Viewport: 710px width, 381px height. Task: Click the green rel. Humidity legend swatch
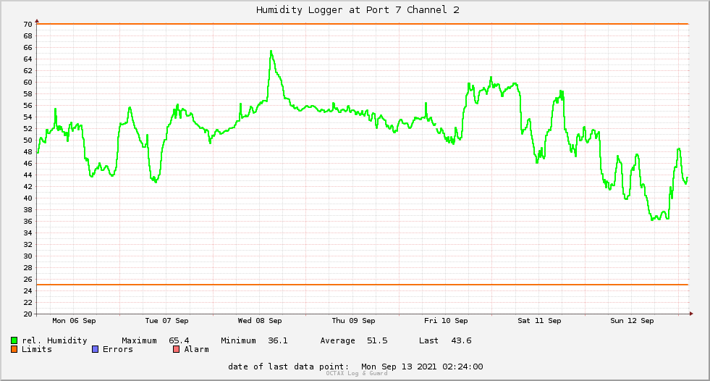pyautogui.click(x=14, y=340)
